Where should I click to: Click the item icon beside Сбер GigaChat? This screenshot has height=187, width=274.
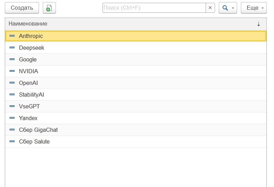[12, 129]
